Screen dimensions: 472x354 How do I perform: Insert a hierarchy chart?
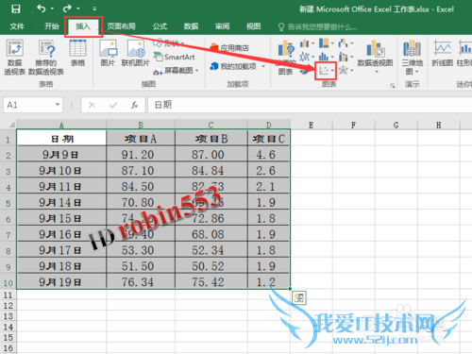(326, 43)
